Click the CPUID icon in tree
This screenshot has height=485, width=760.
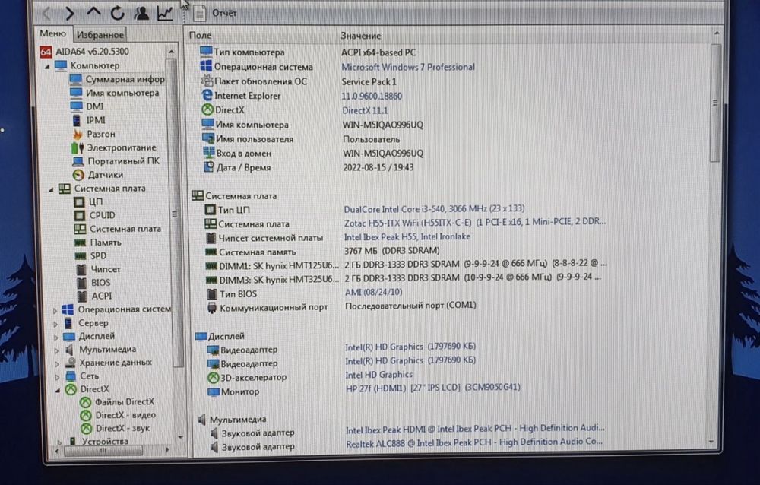[x=80, y=215]
